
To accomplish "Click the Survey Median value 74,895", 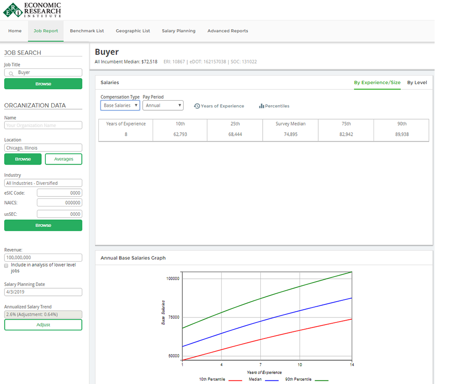I will point(291,134).
